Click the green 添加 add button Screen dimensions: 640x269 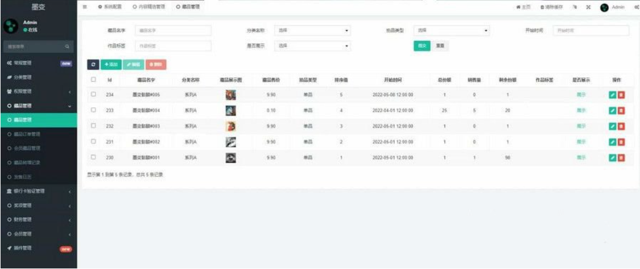point(111,64)
